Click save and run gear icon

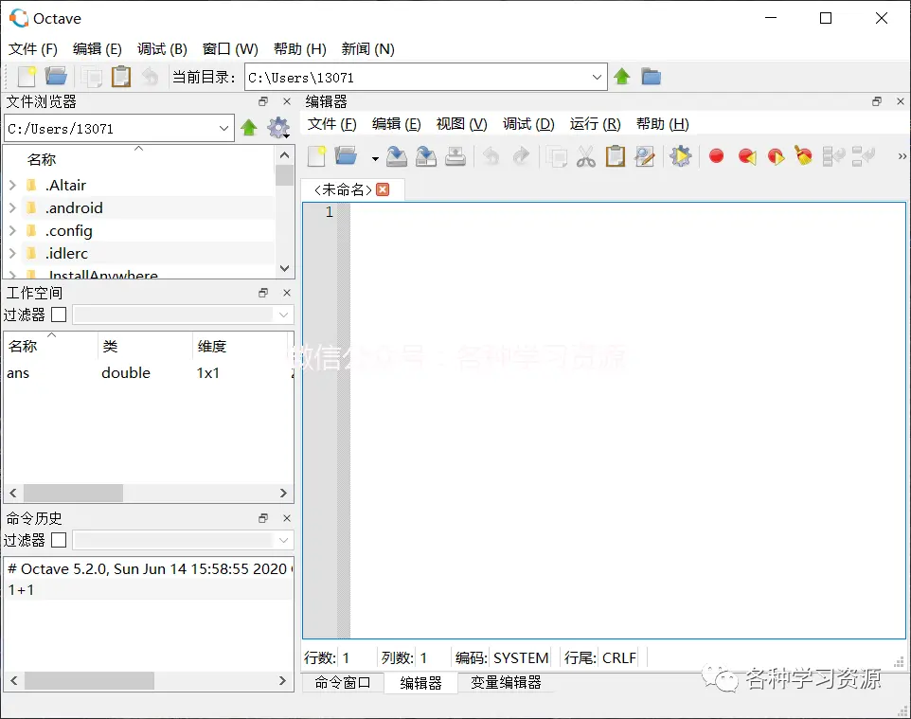pos(680,156)
